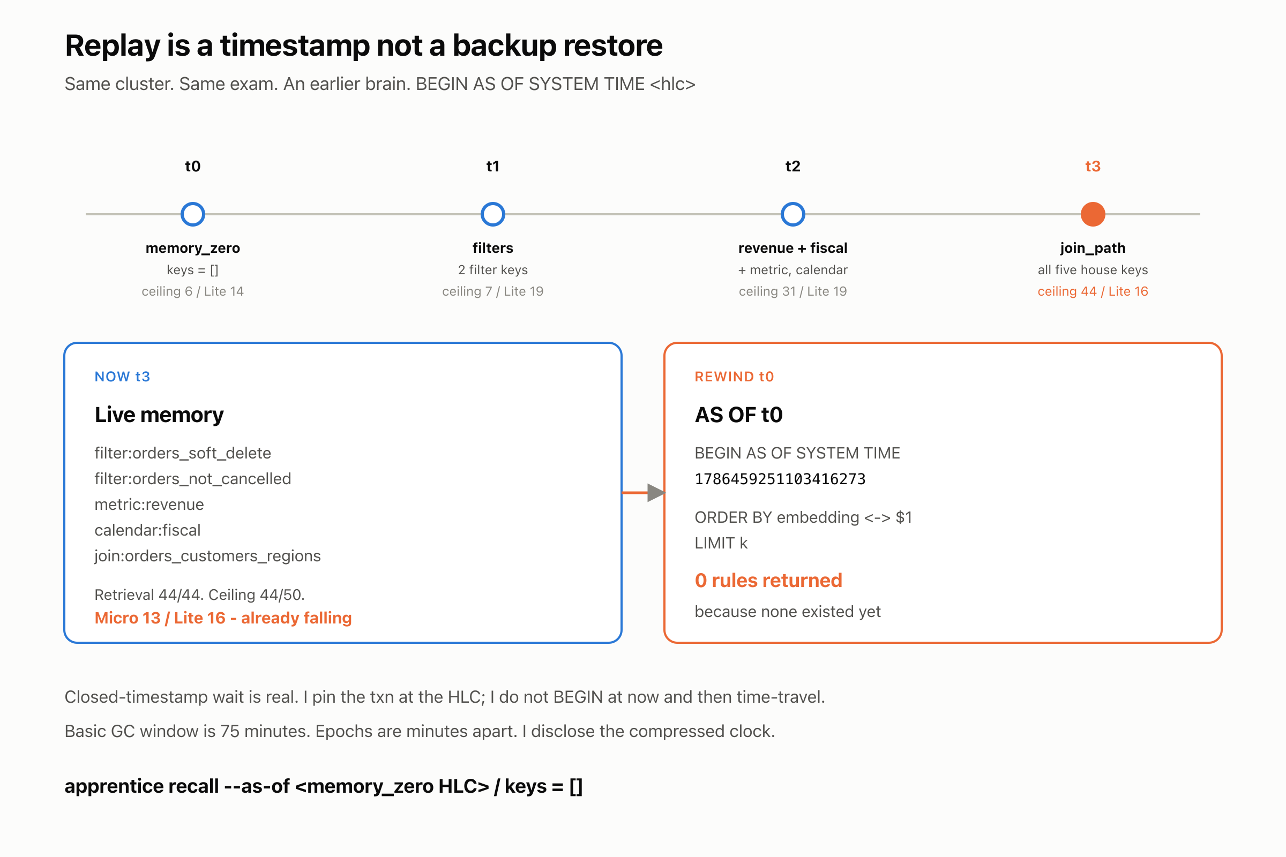The image size is (1286, 857).
Task: Select the 'filters' label under t1
Action: [x=492, y=248]
